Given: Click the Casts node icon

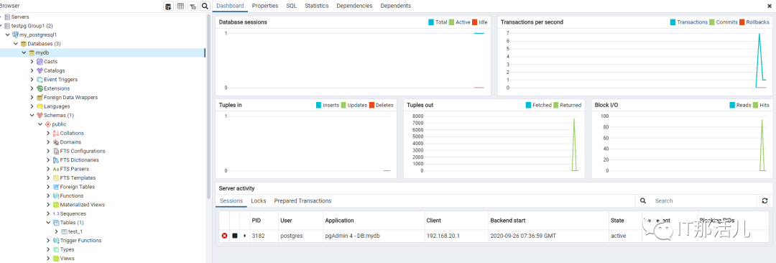Looking at the screenshot, I should 40,61.
